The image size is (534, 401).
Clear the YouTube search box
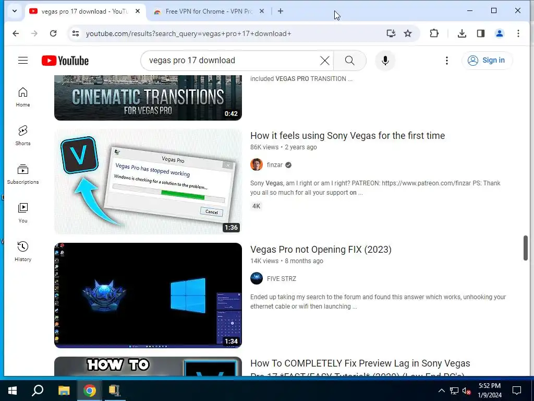tap(324, 61)
